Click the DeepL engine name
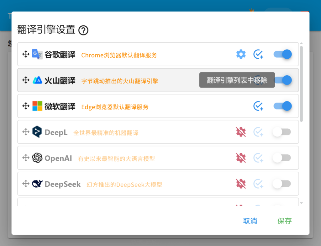The width and height of the screenshot is (321, 246). [56, 132]
